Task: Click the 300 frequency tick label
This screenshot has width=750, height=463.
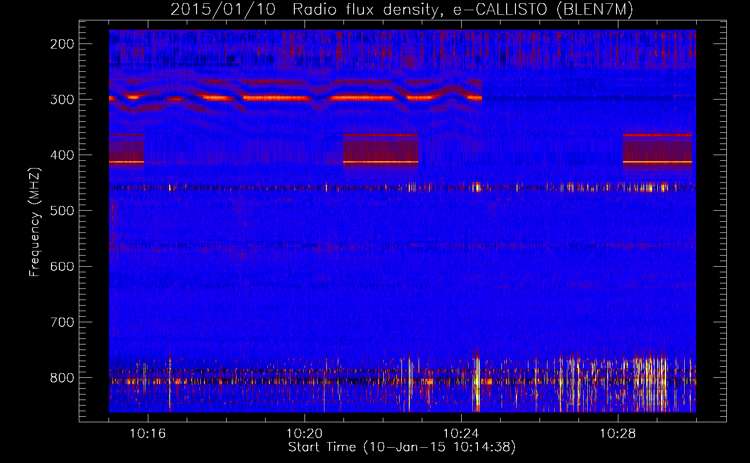Action: tap(62, 100)
